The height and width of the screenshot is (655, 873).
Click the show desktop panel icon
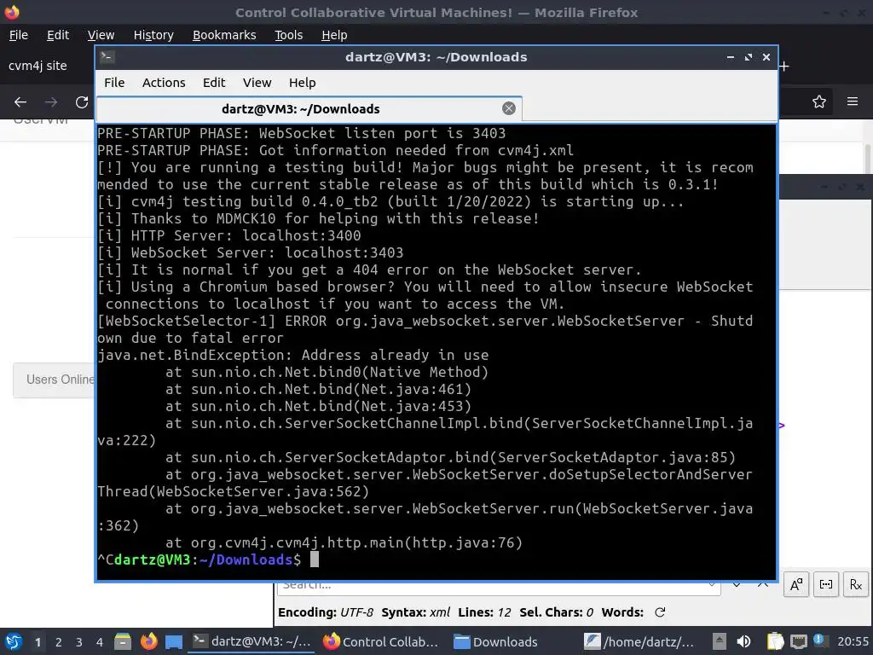[x=174, y=641]
